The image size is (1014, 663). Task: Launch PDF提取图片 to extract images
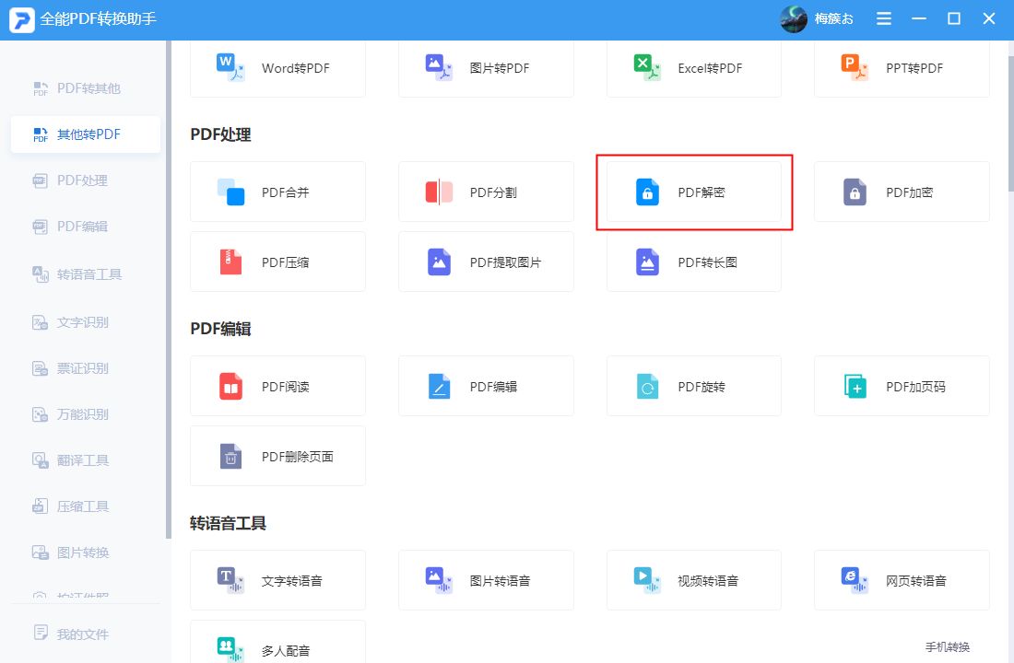[x=486, y=262]
